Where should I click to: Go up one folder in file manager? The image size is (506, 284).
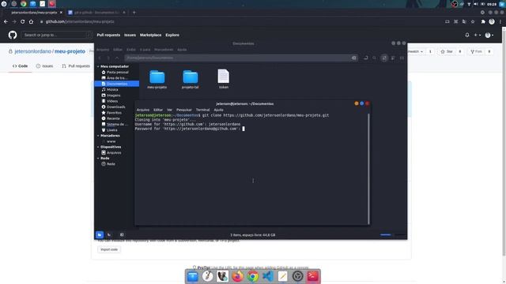click(x=117, y=58)
